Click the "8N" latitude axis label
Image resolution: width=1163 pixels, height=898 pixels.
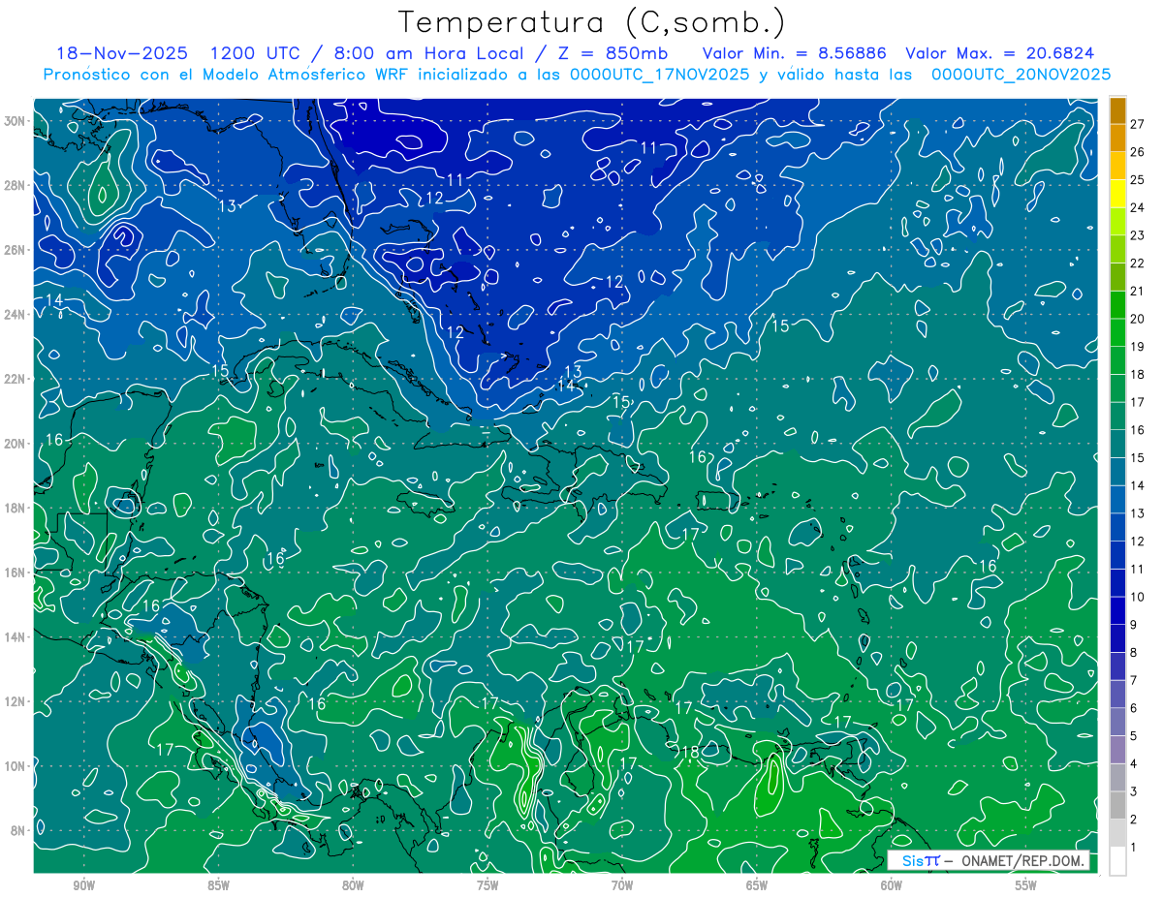point(18,830)
